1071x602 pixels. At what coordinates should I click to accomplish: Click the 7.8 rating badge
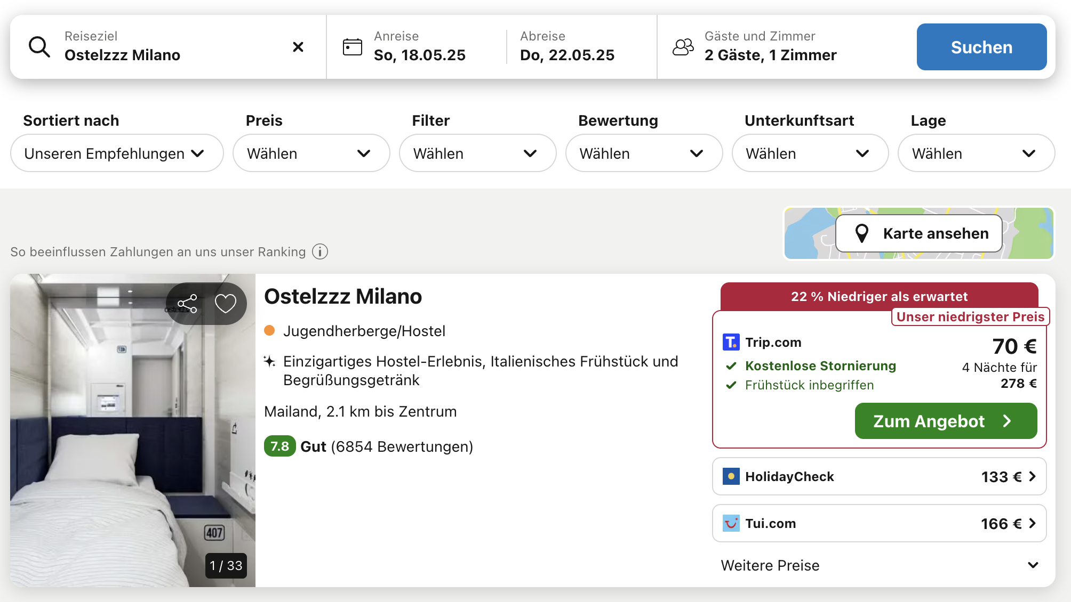(x=280, y=446)
